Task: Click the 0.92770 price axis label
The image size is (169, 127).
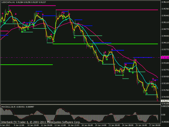Action: (x=165, y=70)
